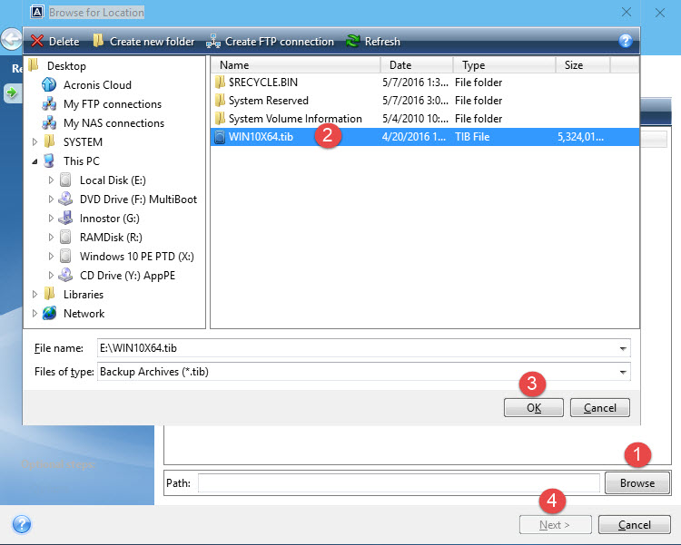Open the blue help question mark in toolbar
Viewport: 681px width, 545px height.
[x=626, y=41]
